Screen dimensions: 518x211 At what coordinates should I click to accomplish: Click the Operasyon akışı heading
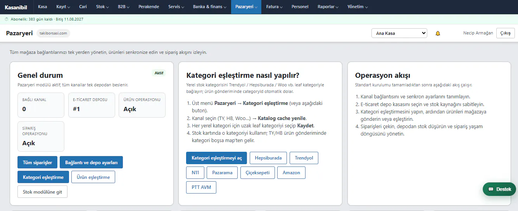[383, 75]
